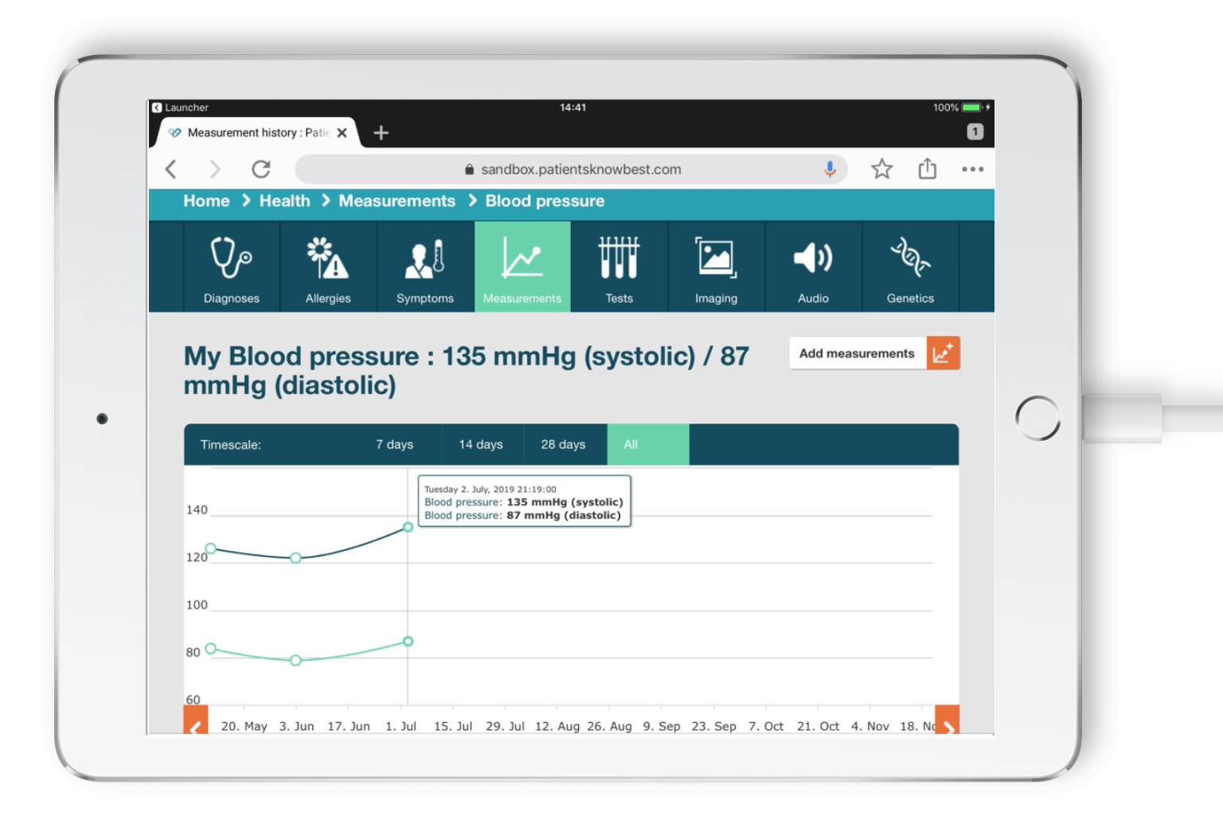Go to the Symptoms section
1223x817 pixels.
tap(425, 268)
